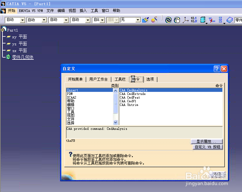Click the 自定义 VR 按钮 button
The image size is (242, 192).
(208, 147)
